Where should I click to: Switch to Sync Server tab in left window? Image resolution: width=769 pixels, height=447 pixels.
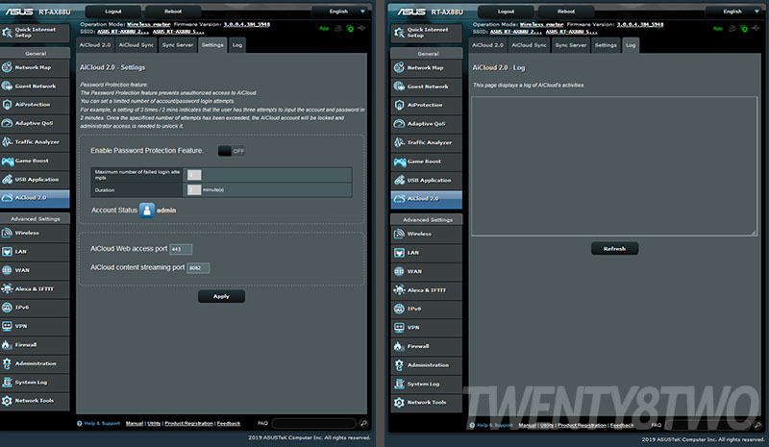178,45
